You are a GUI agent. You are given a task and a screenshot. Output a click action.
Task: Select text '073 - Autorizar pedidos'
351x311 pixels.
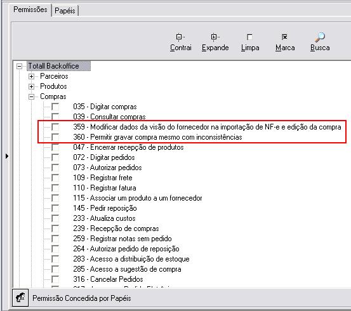[x=107, y=168]
